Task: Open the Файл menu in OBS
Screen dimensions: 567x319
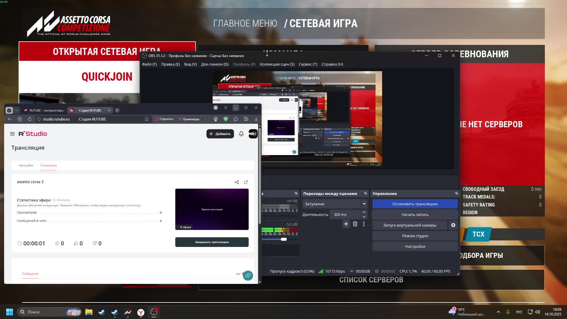Action: (149, 64)
